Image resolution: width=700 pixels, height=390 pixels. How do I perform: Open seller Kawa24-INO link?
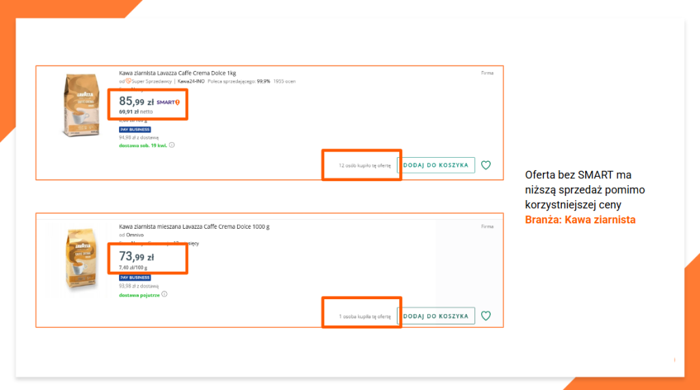[191, 81]
